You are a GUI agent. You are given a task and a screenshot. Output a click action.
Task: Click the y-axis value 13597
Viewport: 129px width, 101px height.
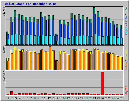point(4,50)
